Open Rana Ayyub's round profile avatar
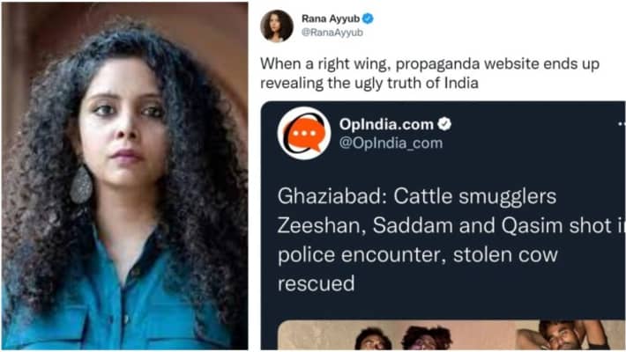The height and width of the screenshot is (352, 626). [277, 26]
